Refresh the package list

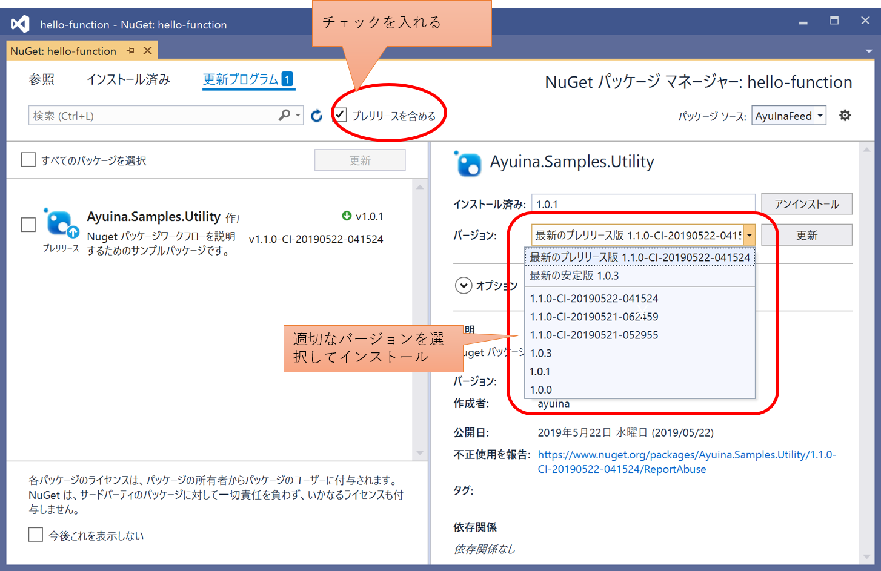[316, 116]
